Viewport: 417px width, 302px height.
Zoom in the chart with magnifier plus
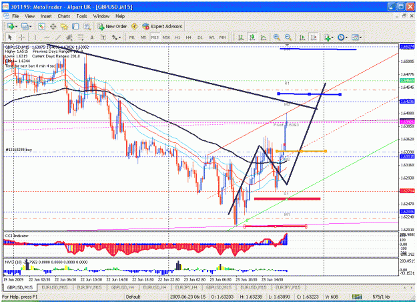(x=277, y=37)
